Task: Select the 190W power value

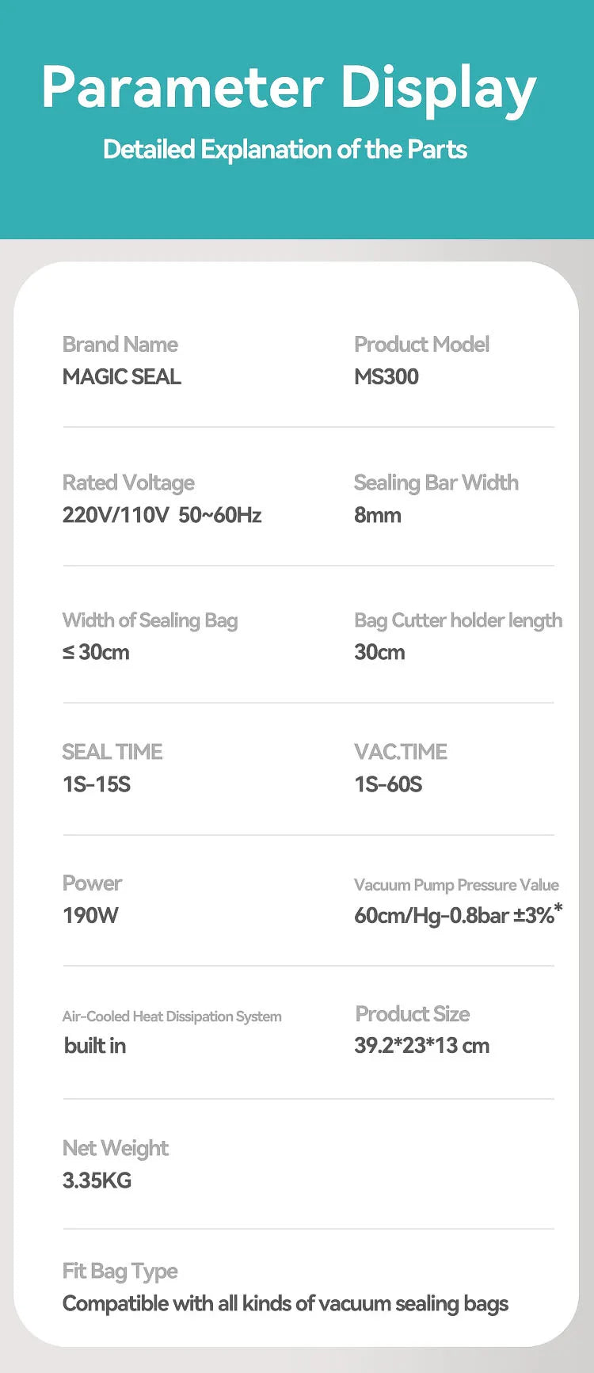Action: 90,916
